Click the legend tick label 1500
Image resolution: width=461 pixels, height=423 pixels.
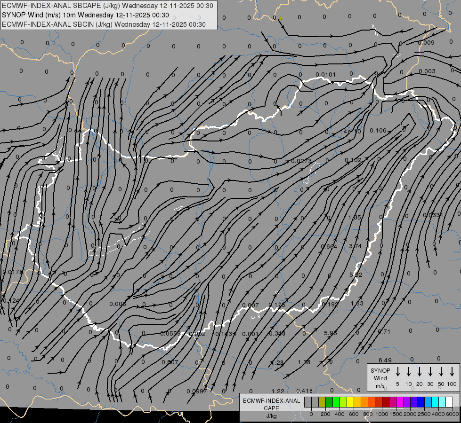(396, 414)
